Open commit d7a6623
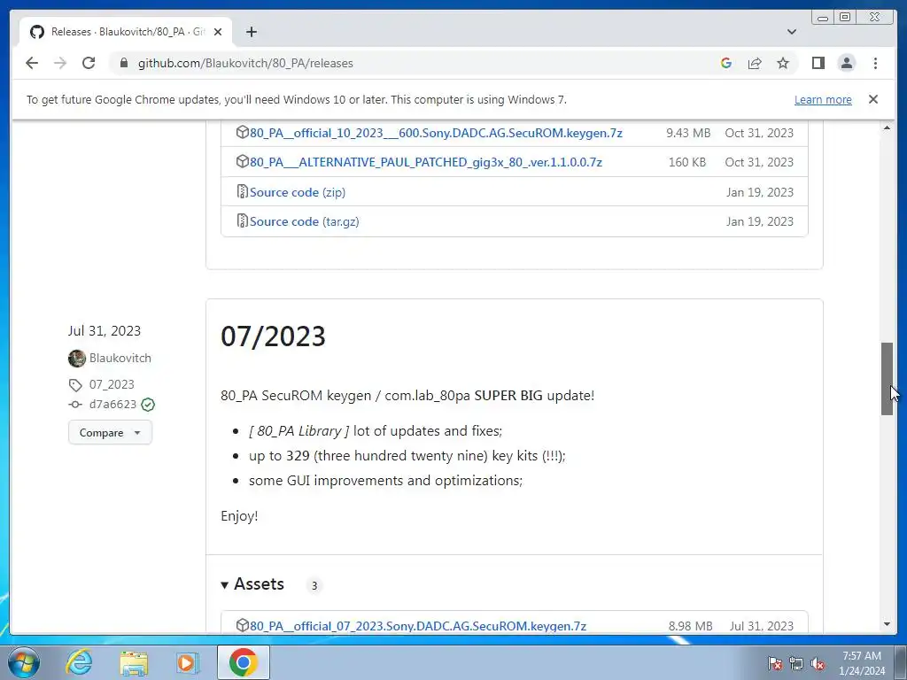 (x=112, y=404)
